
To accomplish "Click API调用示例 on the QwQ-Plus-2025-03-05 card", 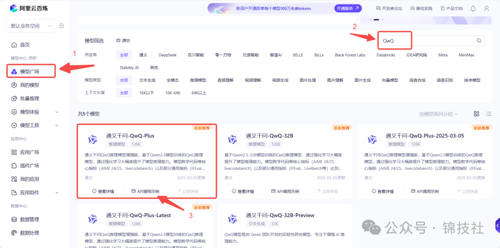I will click(x=425, y=191).
